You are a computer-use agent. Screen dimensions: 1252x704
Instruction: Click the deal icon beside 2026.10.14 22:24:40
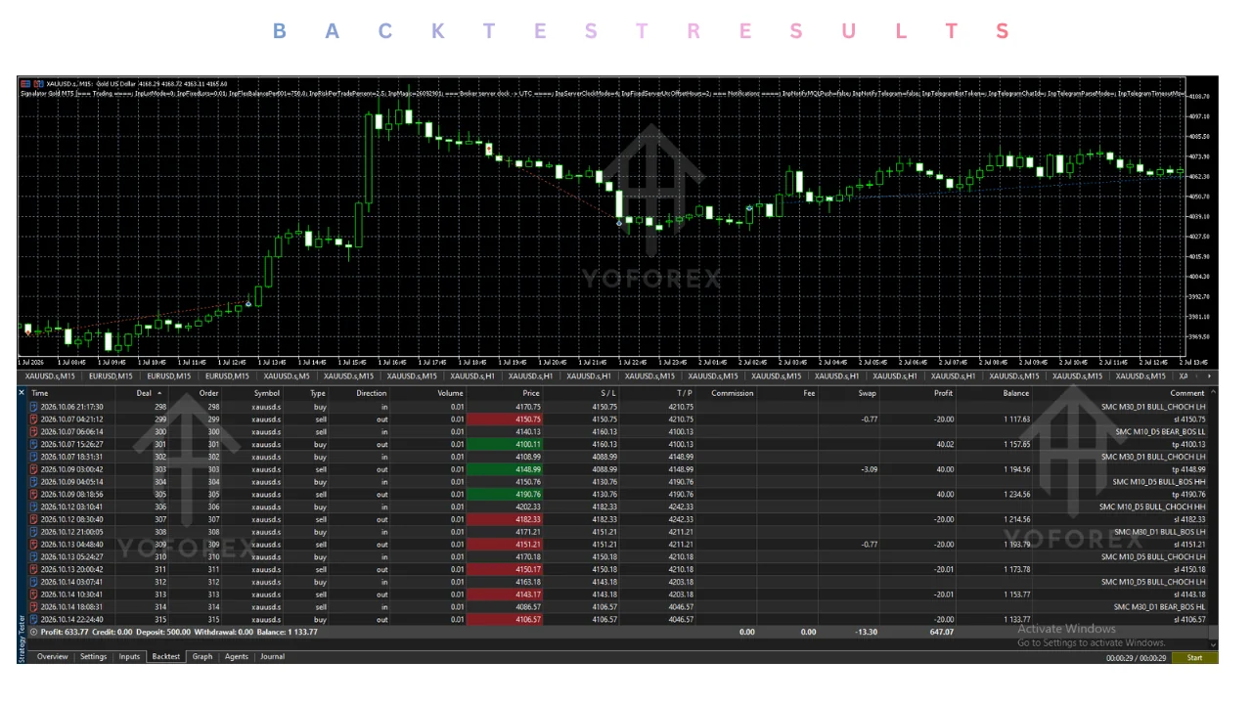(x=34, y=619)
